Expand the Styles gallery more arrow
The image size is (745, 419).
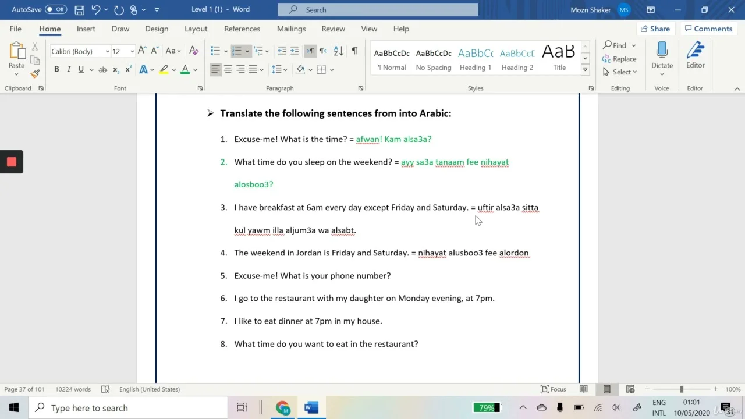tap(586, 70)
